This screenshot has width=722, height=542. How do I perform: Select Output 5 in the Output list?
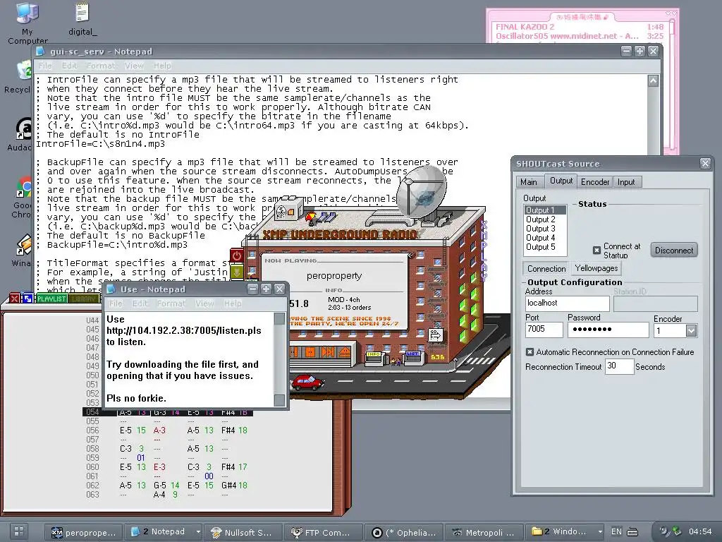coord(545,247)
